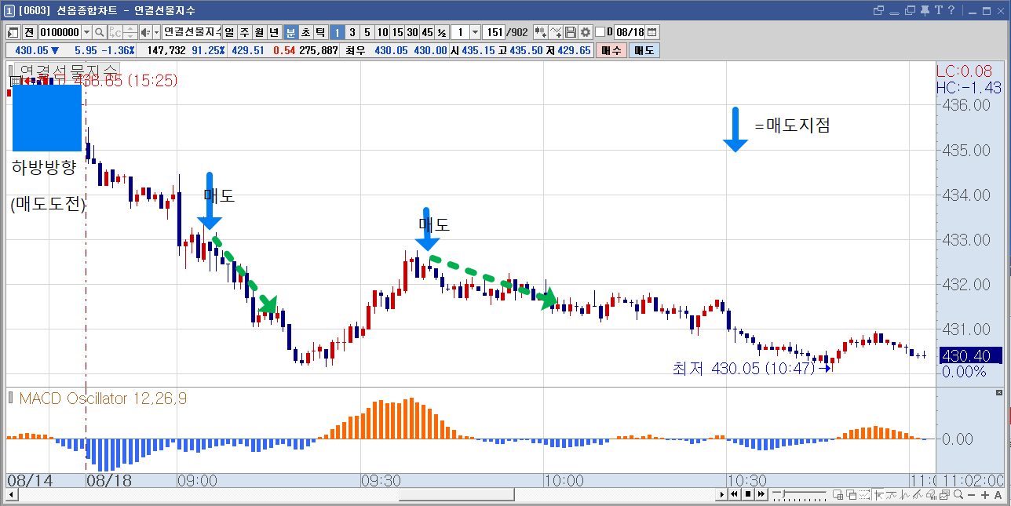Click the add candlestick chart icon
Viewport: 1011px width, 506px height.
(x=540, y=32)
